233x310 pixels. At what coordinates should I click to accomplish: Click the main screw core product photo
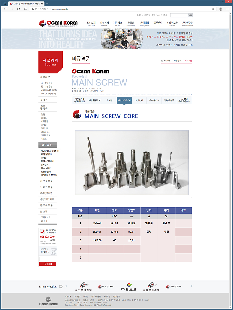(132, 163)
